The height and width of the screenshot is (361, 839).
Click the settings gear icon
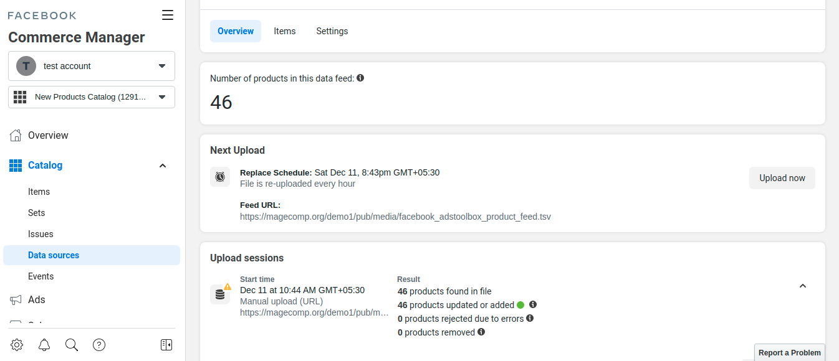pyautogui.click(x=17, y=345)
